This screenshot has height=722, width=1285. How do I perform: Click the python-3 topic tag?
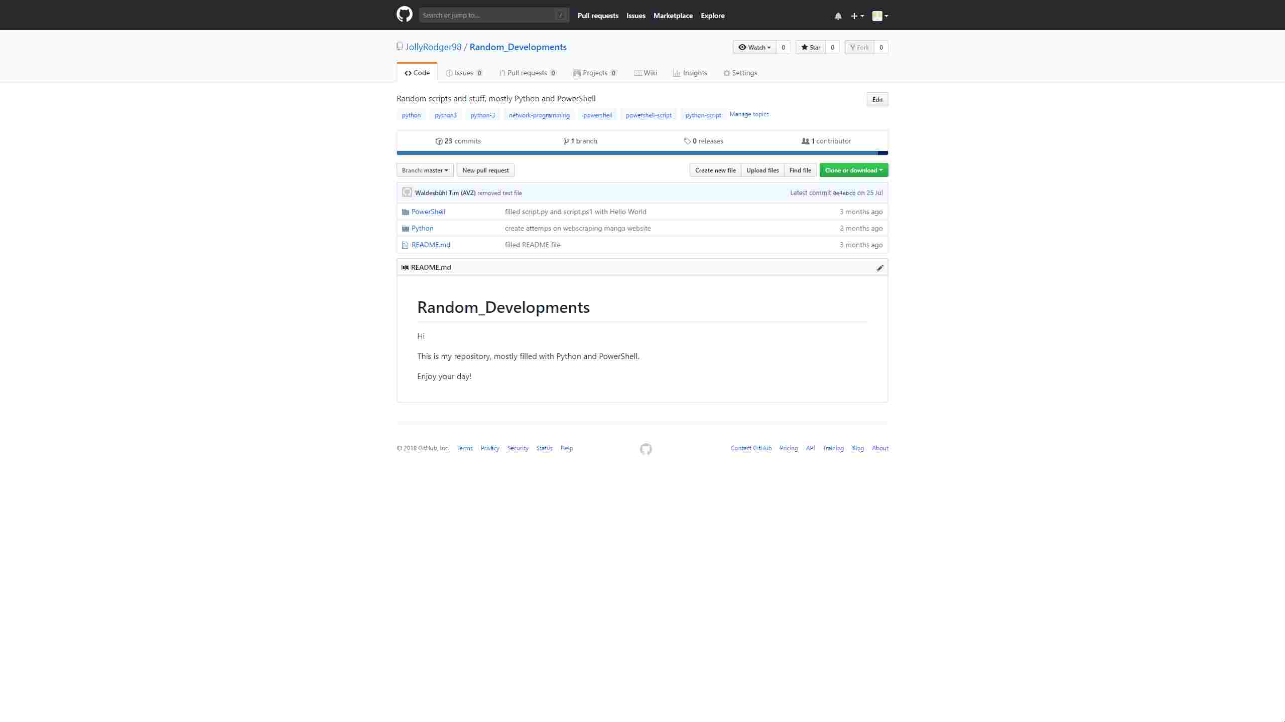483,115
